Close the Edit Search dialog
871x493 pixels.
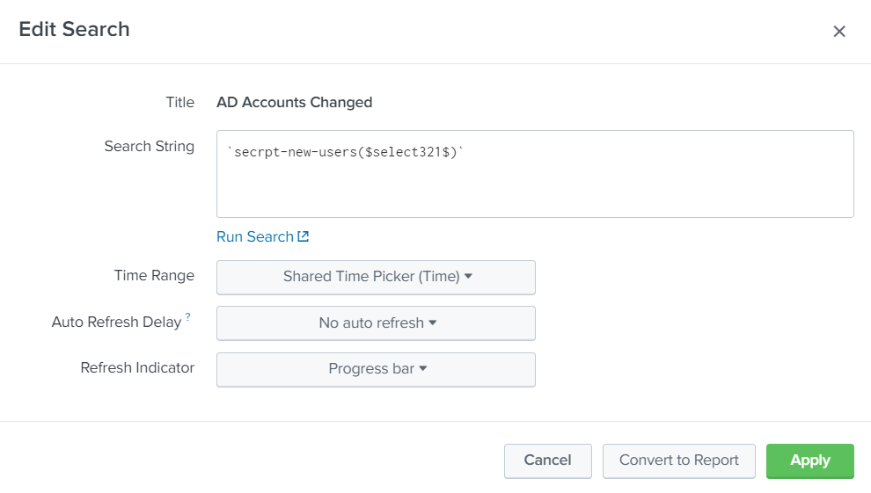coord(839,32)
